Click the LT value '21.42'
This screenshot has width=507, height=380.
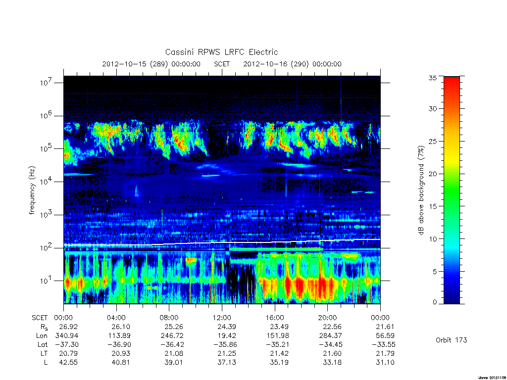point(279,353)
